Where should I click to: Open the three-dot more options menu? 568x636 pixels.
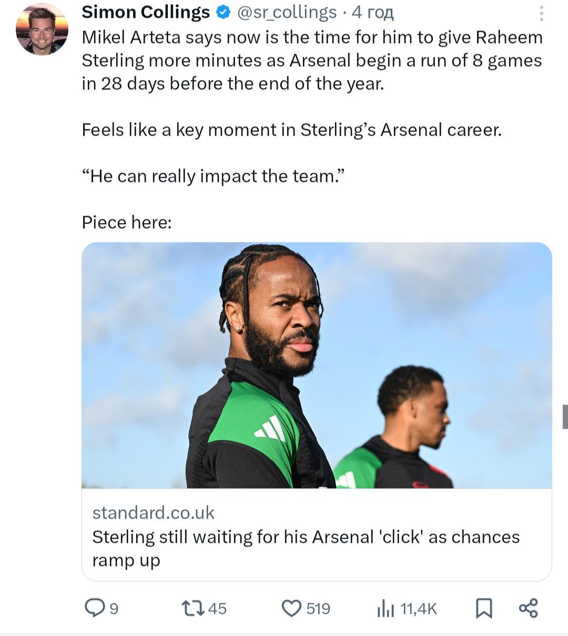(542, 13)
